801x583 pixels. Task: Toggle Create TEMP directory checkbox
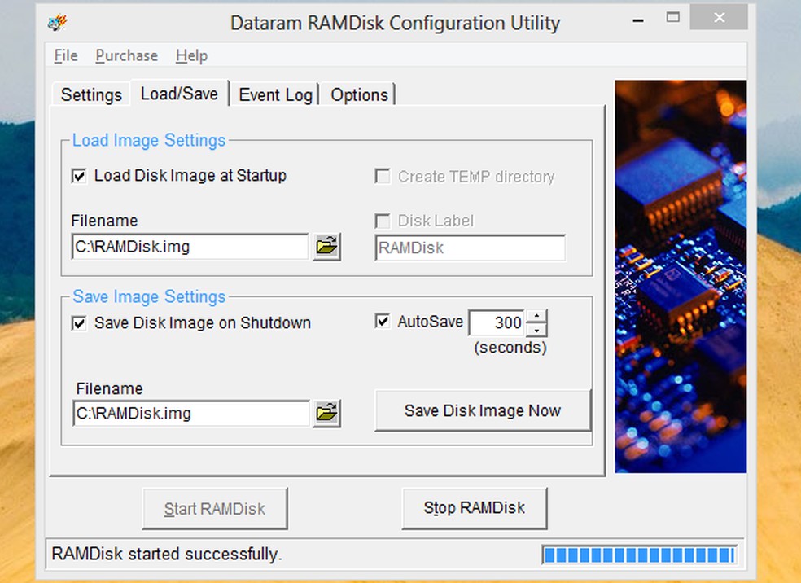coord(382,176)
